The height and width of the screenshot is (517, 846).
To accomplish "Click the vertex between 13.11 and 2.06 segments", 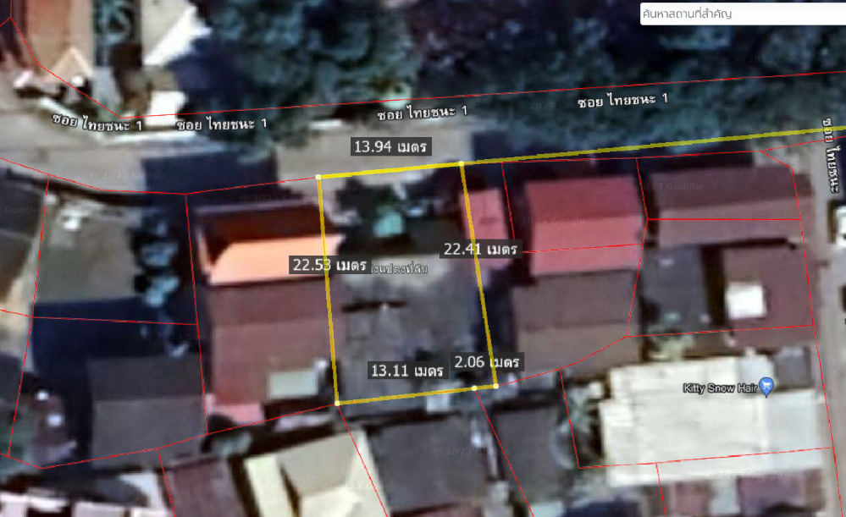I will click(474, 388).
